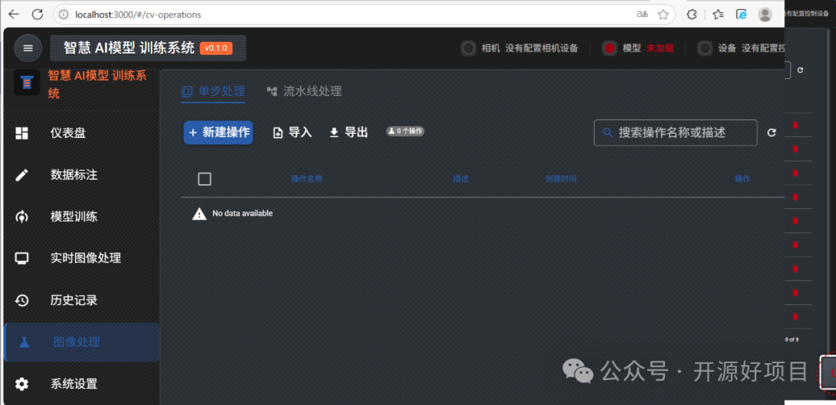Open the browser profile avatar
The image size is (836, 405).
765,15
